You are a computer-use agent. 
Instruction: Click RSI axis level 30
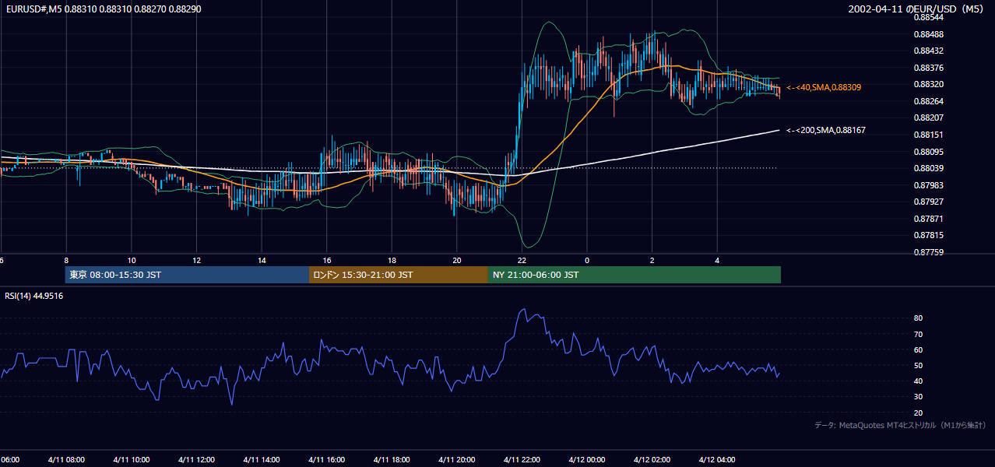click(918, 397)
